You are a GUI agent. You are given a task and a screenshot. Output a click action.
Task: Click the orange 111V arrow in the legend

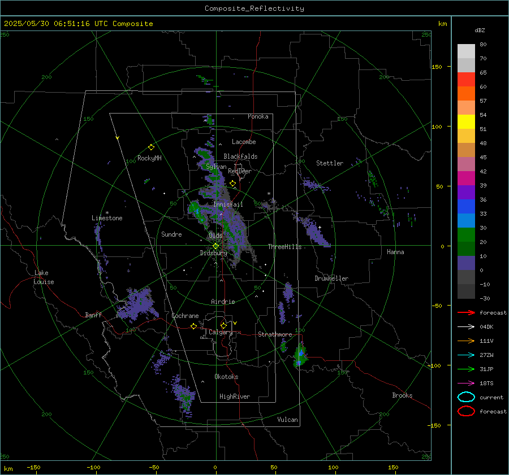click(466, 341)
